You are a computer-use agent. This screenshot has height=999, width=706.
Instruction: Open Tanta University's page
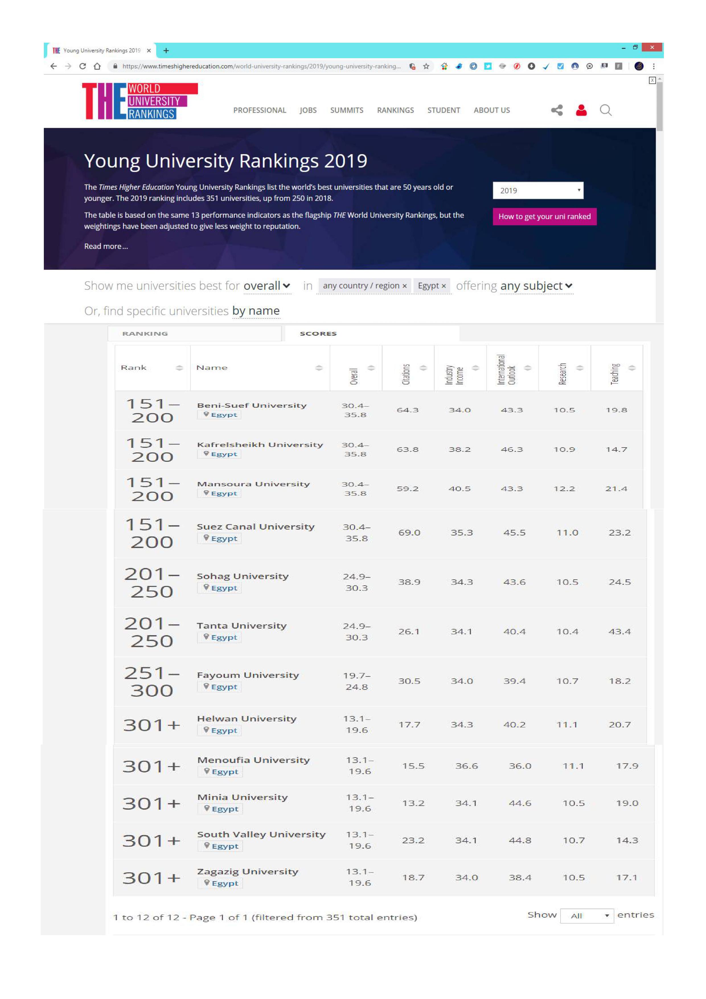coord(241,626)
